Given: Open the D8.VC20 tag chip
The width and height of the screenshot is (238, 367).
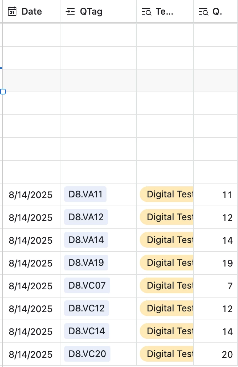Looking at the screenshot, I should (x=87, y=354).
